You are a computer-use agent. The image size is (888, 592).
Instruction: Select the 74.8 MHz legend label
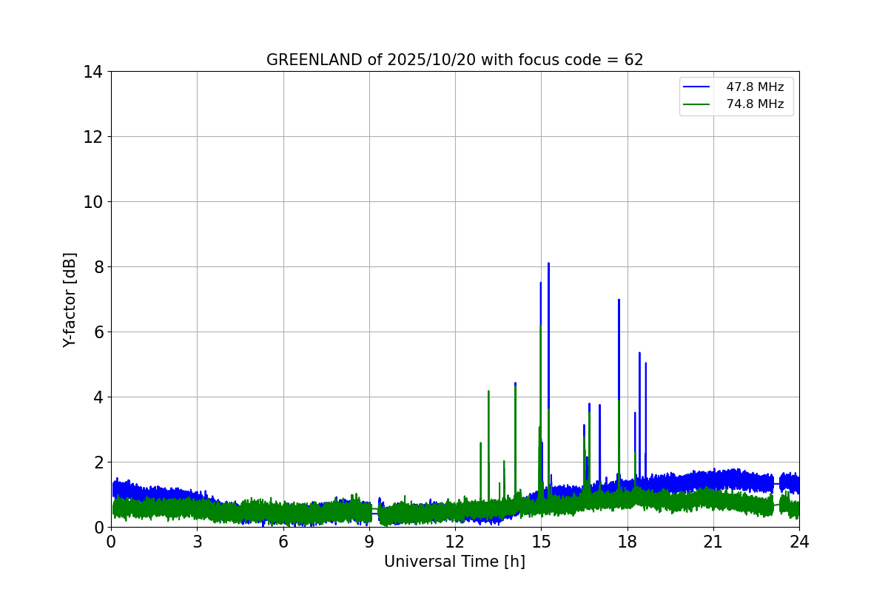(x=755, y=104)
